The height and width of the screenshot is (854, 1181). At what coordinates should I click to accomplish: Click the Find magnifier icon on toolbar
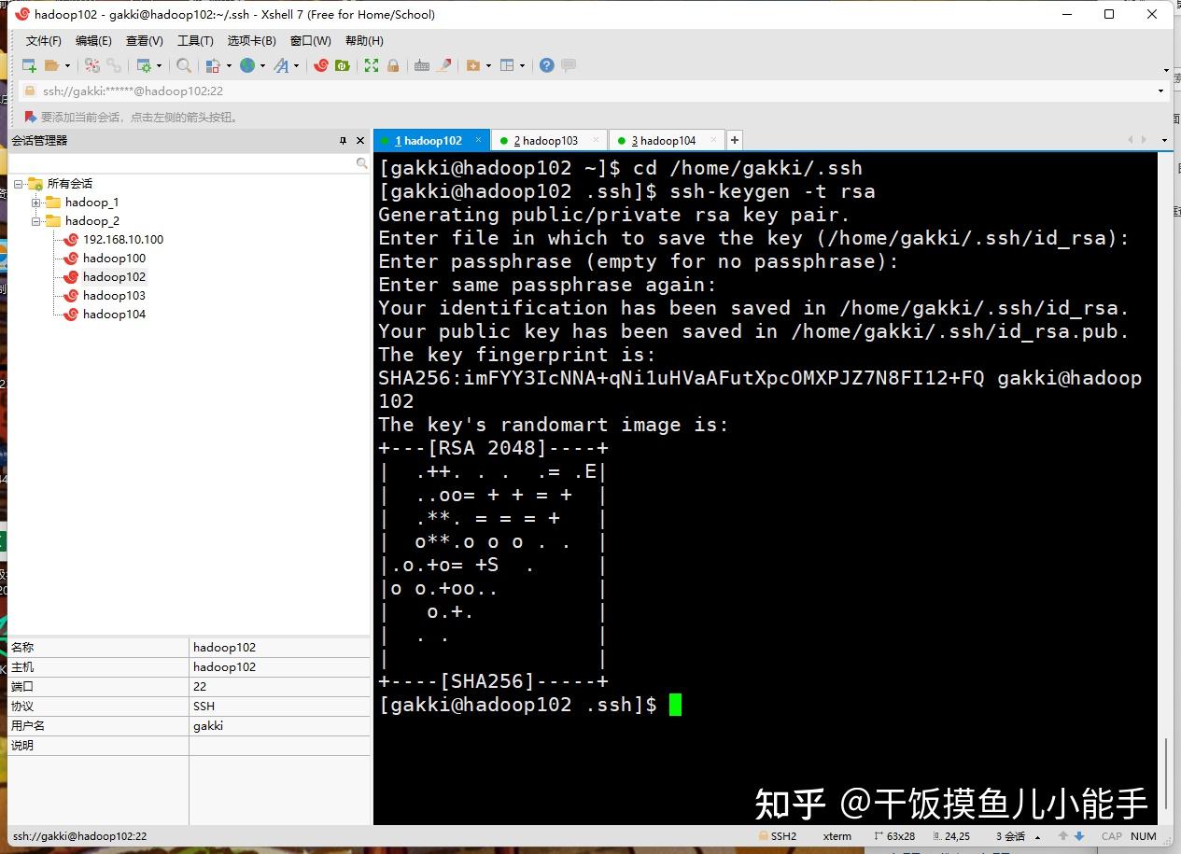point(183,65)
